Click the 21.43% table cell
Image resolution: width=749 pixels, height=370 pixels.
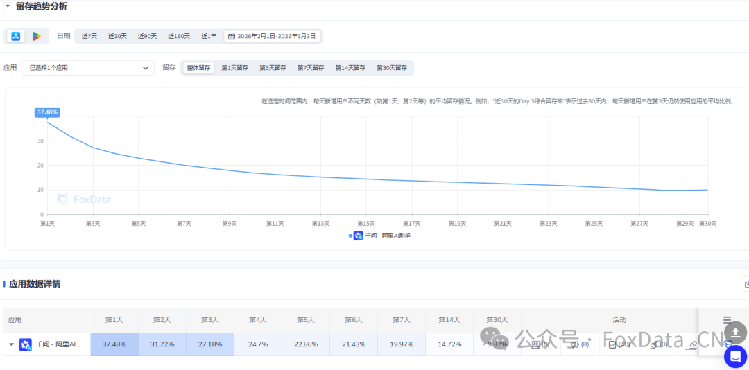[x=354, y=344]
